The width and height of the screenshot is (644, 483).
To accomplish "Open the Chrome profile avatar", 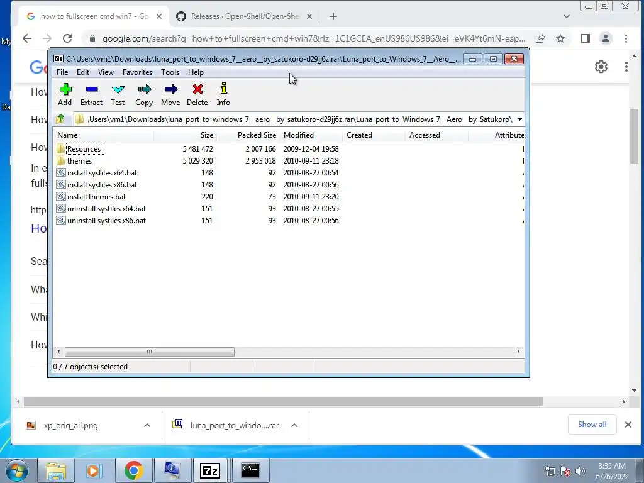I will [606, 38].
